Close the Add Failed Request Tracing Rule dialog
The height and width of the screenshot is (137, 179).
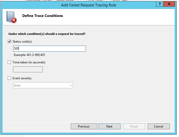click(169, 4)
